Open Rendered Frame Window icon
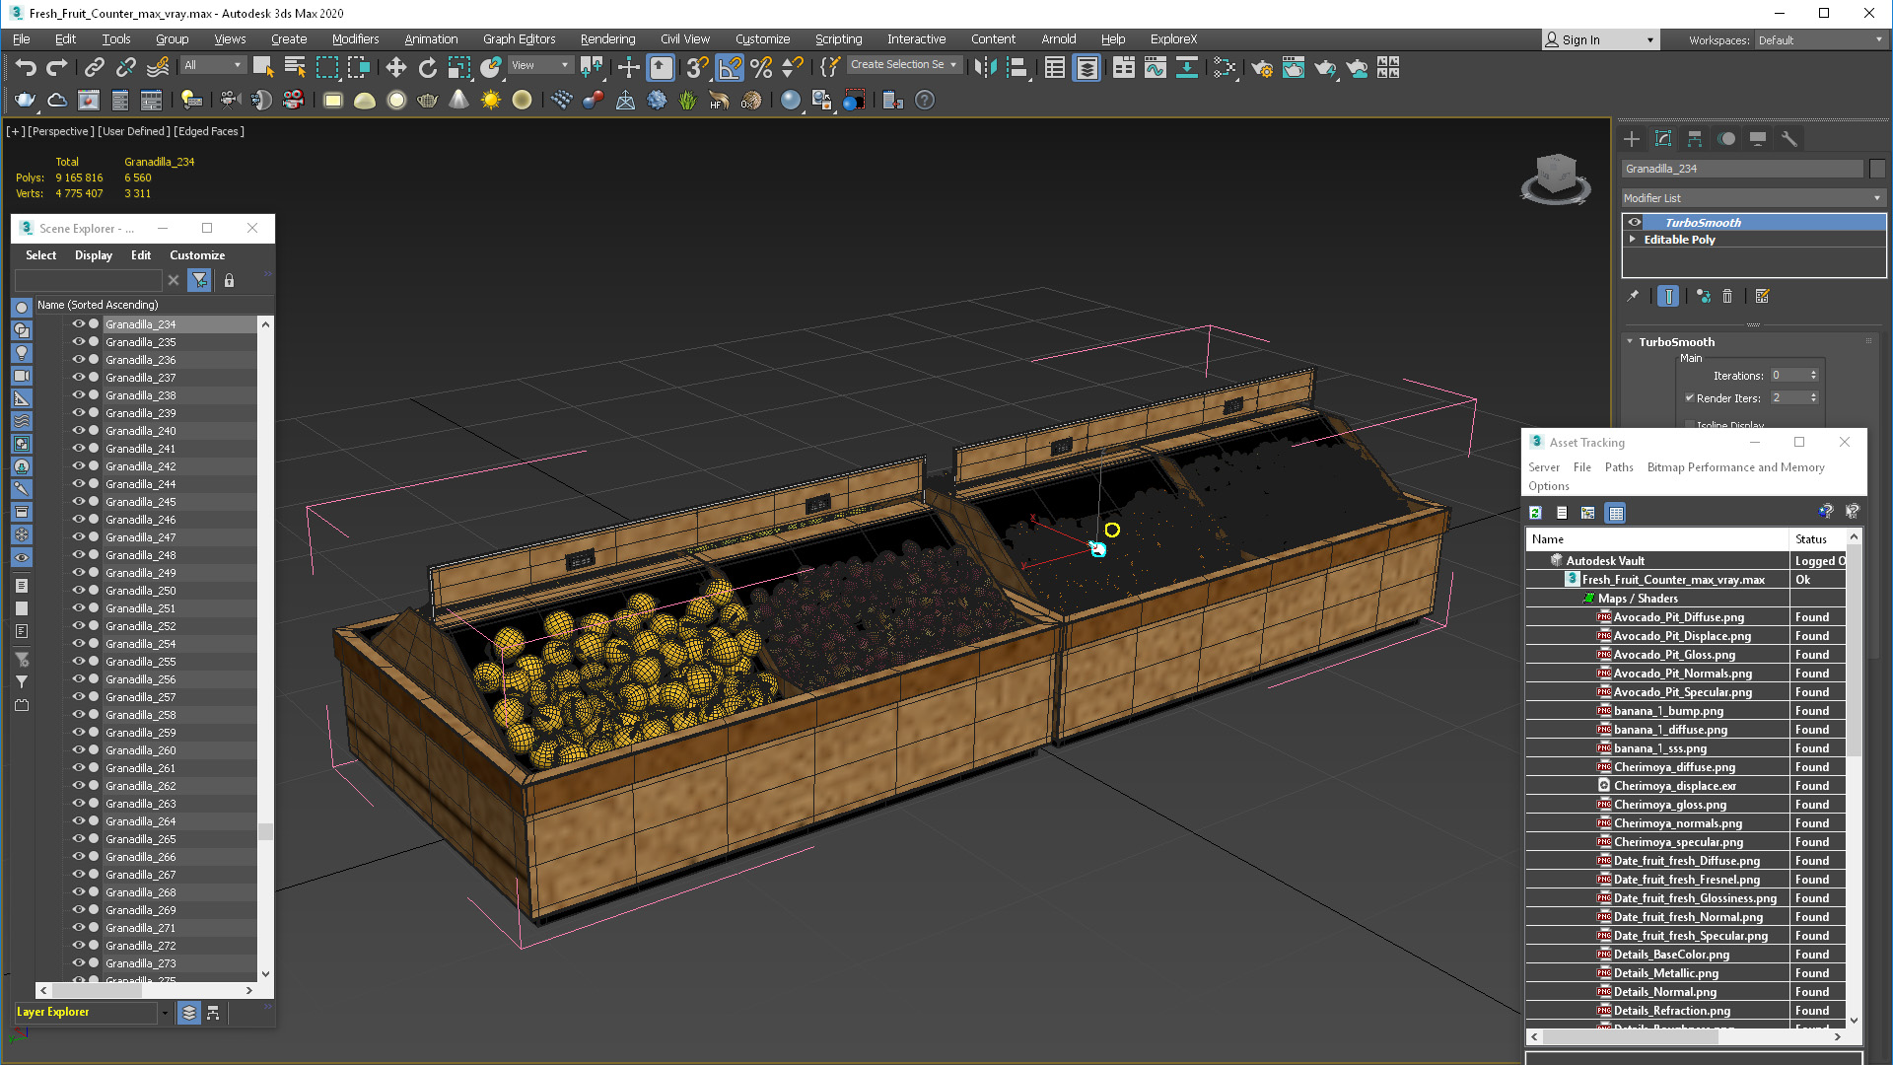1893x1065 pixels. (1294, 67)
